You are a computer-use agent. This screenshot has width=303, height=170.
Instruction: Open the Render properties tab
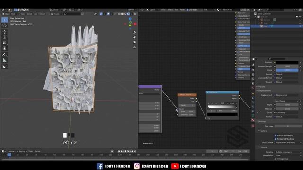(x=253, y=70)
